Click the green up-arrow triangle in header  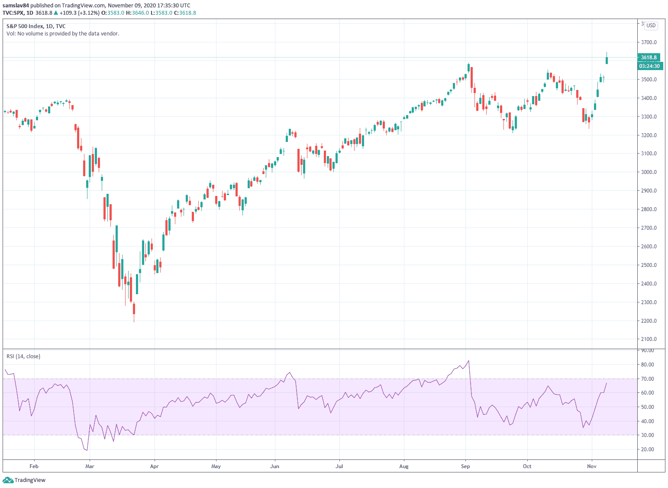coord(56,13)
